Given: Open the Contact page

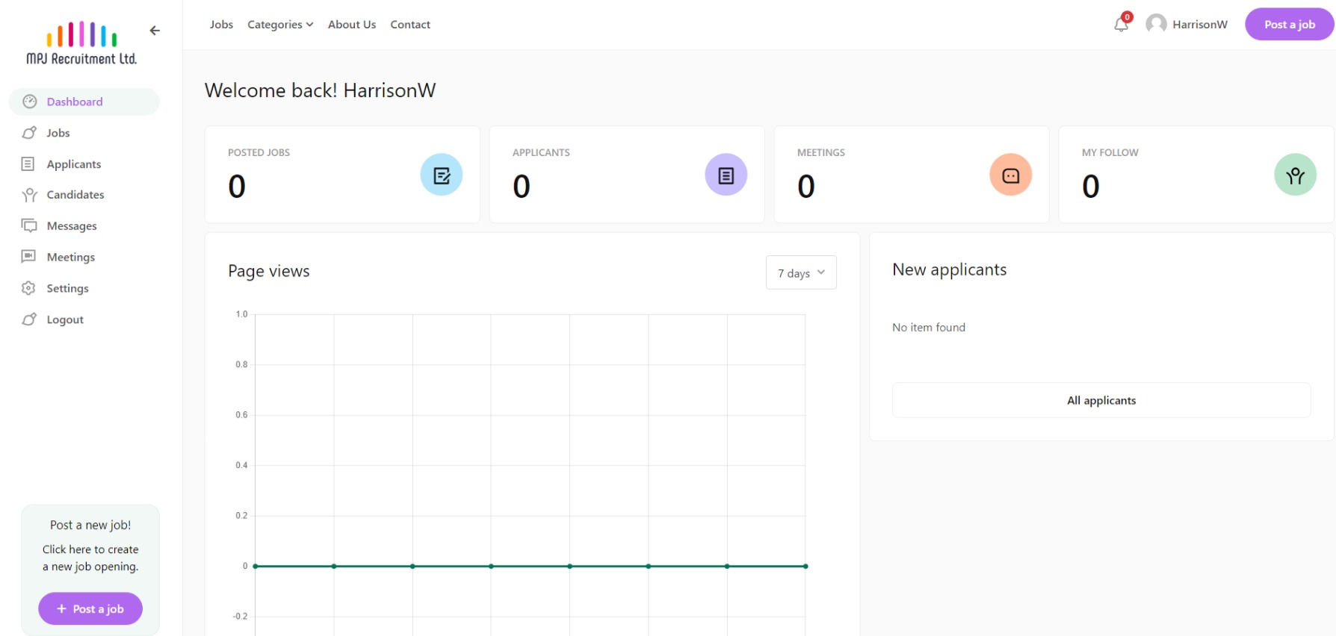Looking at the screenshot, I should click(x=410, y=25).
